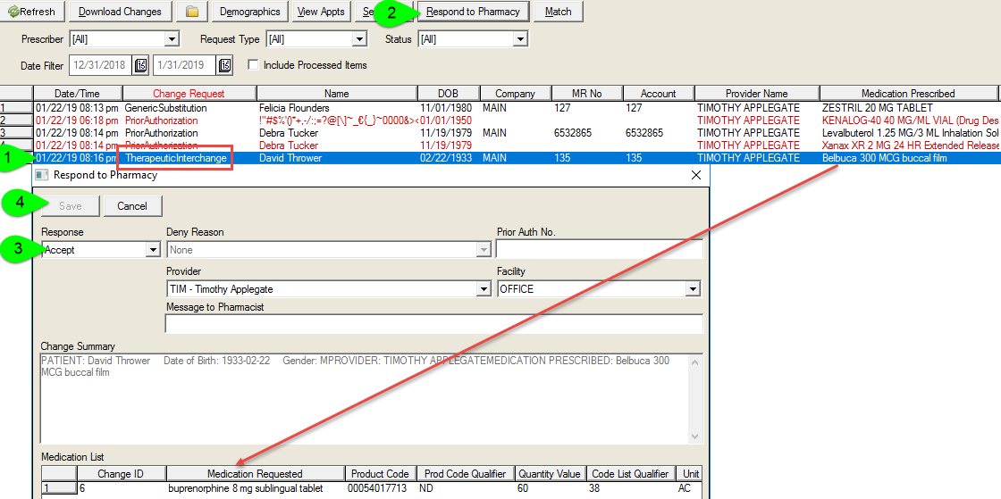This screenshot has width=1001, height=499.
Task: Click the Refresh button
Action: pos(32,12)
